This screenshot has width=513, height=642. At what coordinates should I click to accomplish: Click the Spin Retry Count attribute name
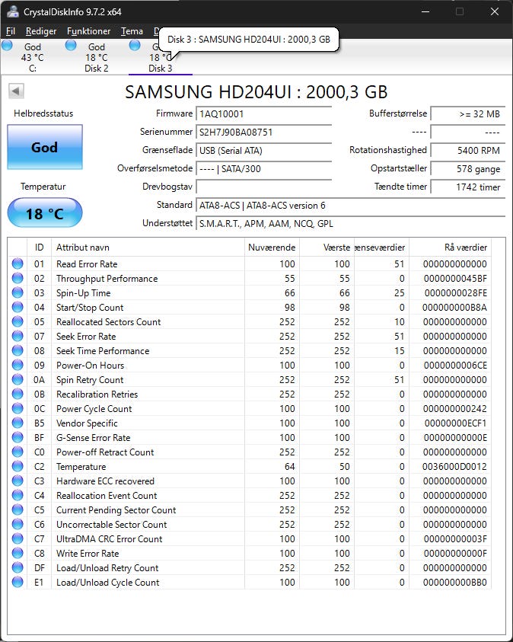pos(90,380)
